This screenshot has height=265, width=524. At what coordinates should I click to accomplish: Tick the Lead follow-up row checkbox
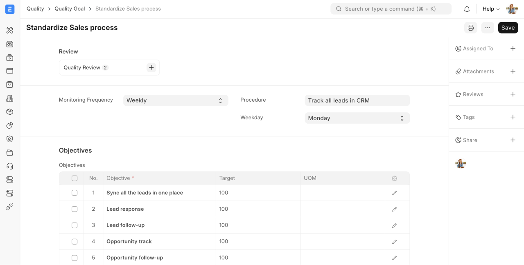click(x=75, y=225)
